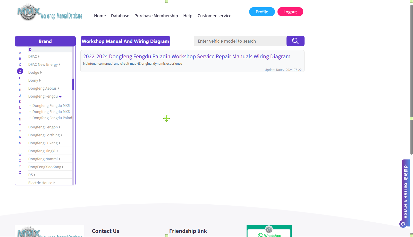Jump to brand letter M
Image resolution: width=413 pixels, height=237 pixels.
click(20, 113)
